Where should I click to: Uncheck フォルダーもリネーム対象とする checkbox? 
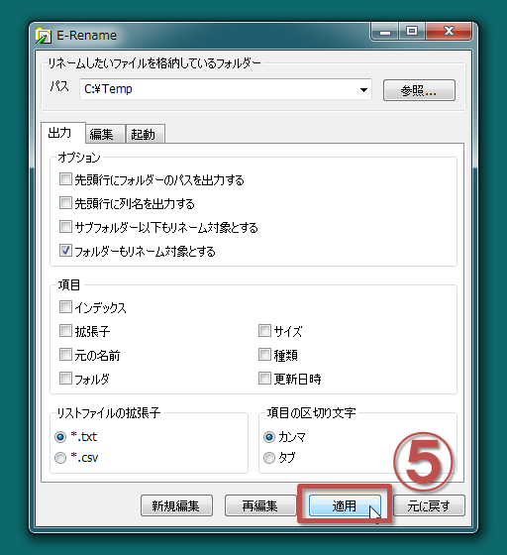65,251
